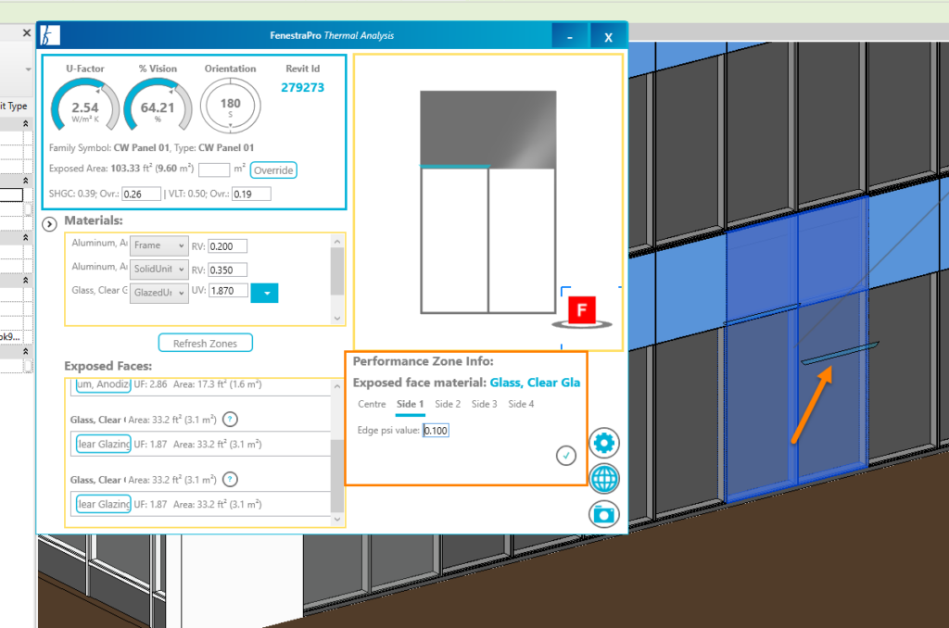Viewport: 949px width, 628px height.
Task: Click the Glazed unit UV value field
Action: tap(229, 291)
